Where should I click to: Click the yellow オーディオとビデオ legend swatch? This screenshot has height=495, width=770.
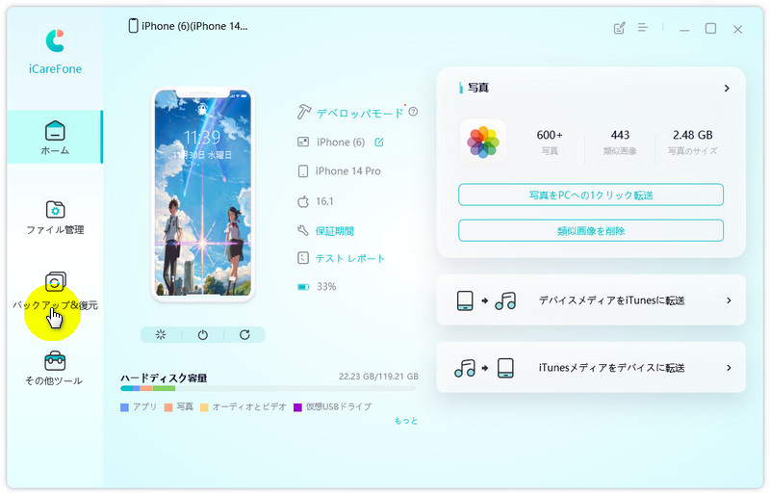coord(204,407)
